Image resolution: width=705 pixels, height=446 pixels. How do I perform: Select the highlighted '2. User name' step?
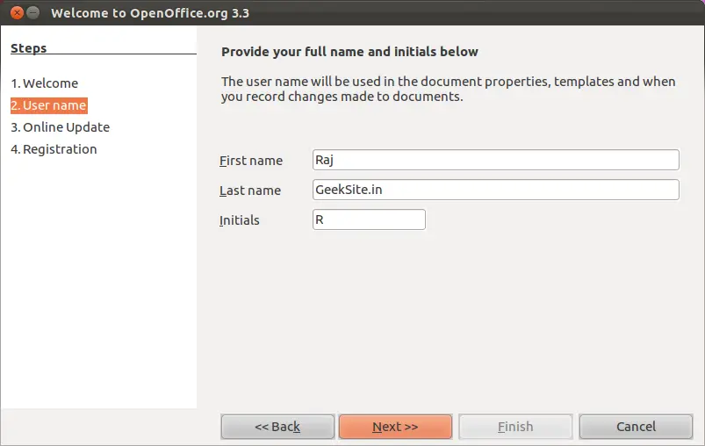(x=48, y=105)
